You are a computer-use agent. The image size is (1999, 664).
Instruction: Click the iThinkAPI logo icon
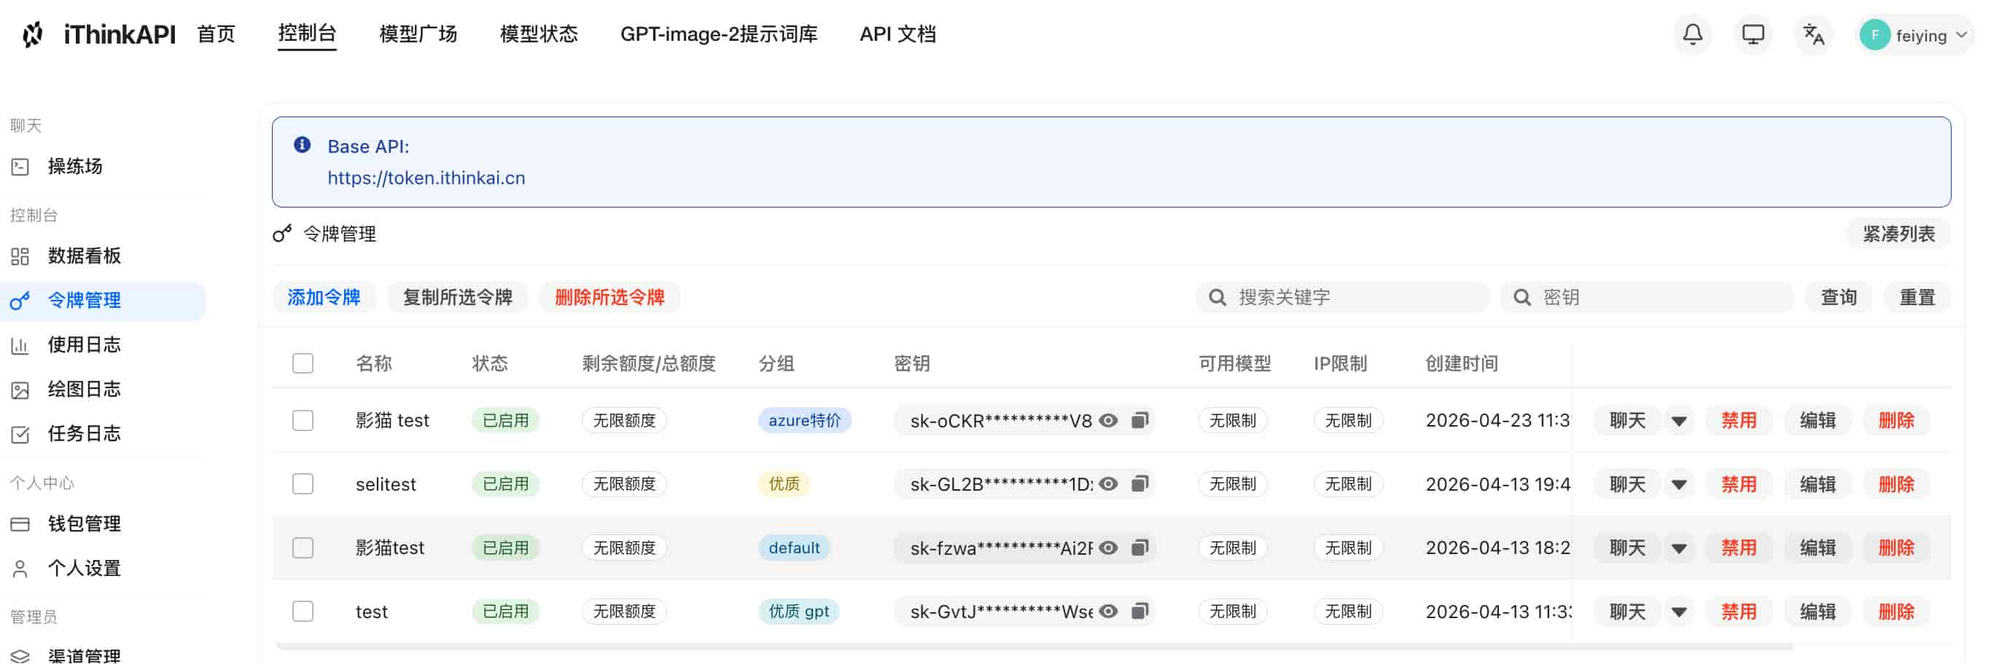click(x=33, y=34)
